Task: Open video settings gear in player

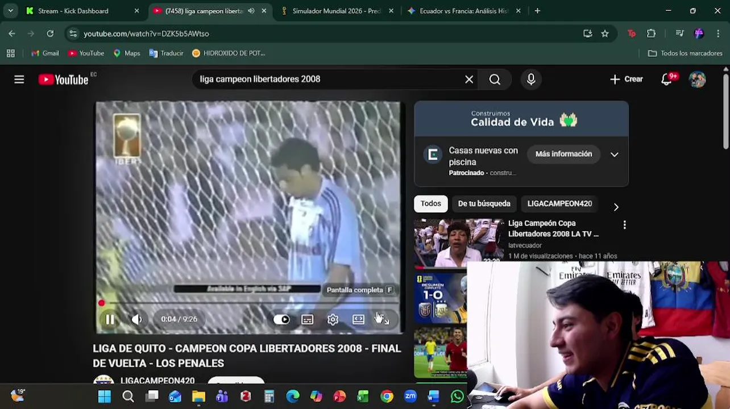Action: (x=333, y=319)
